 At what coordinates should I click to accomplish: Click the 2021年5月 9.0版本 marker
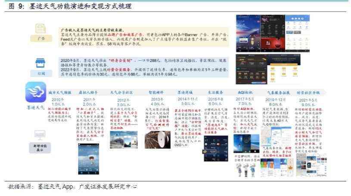(x=308, y=102)
